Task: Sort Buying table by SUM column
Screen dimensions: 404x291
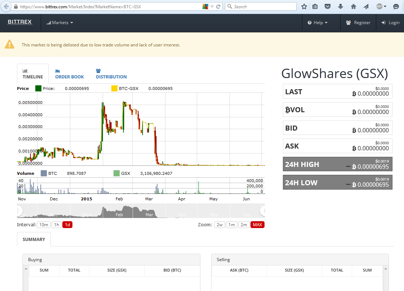Action: pos(44,270)
